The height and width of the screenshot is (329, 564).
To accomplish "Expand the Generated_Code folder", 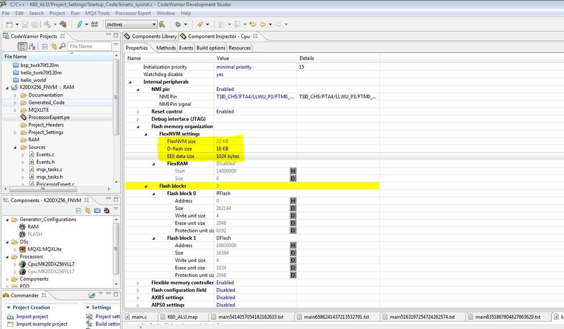I will tap(15, 103).
